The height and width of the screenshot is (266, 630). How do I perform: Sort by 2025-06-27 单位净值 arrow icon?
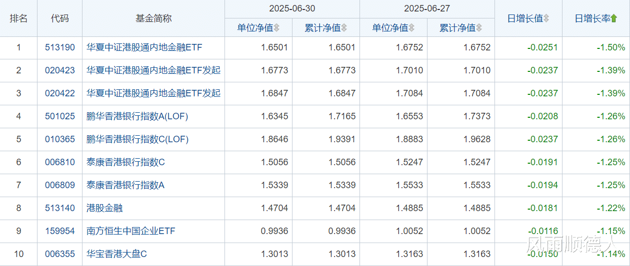411,28
